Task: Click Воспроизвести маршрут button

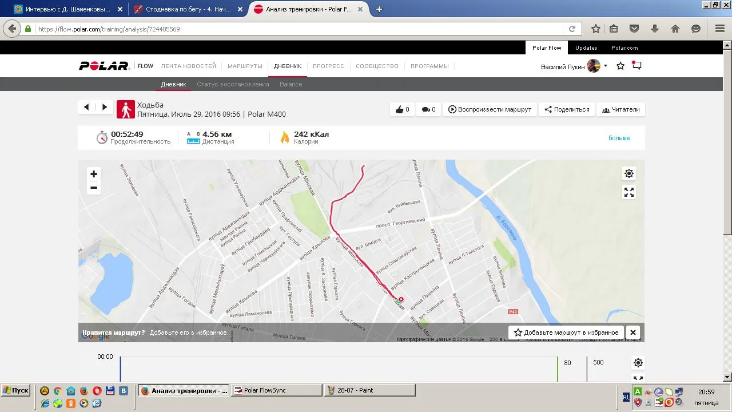Action: tap(490, 109)
